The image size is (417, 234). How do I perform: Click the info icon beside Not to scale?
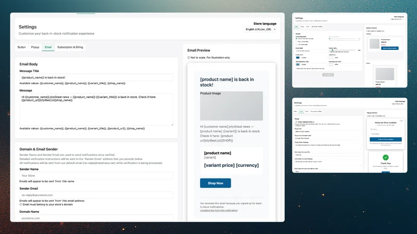point(189,57)
